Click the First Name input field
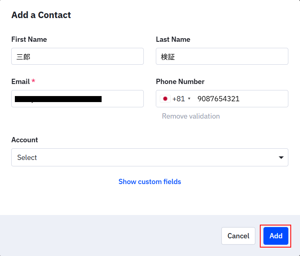This screenshot has width=300, height=256. click(x=78, y=56)
